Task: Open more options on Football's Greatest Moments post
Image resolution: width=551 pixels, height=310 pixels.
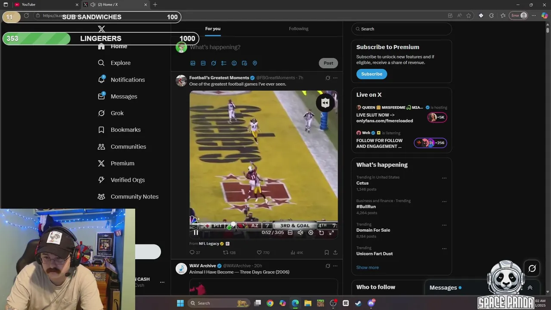Action: [335, 78]
